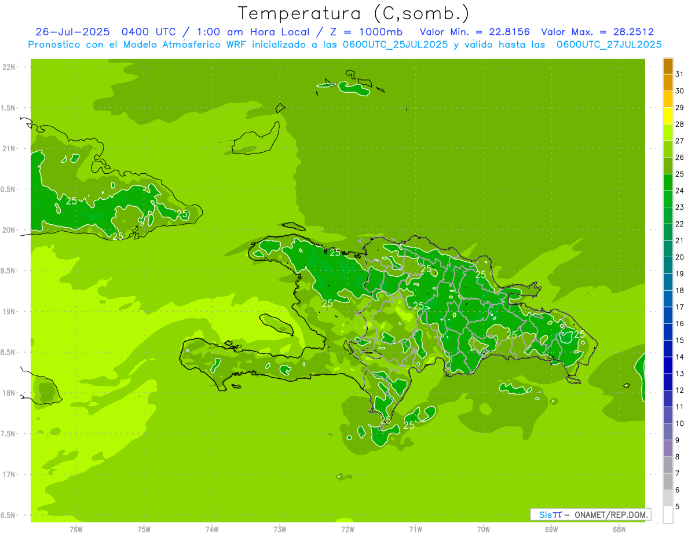Click the dark blue legend swatch between 13 and 14
The image size is (695, 537).
point(668,366)
